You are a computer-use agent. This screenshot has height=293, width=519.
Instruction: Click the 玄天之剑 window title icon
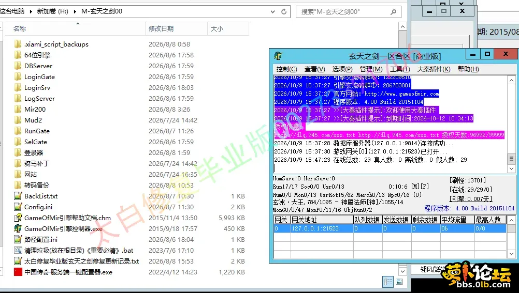click(278, 56)
